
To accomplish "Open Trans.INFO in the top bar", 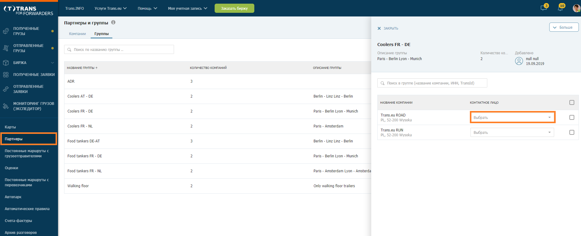I will (x=74, y=8).
